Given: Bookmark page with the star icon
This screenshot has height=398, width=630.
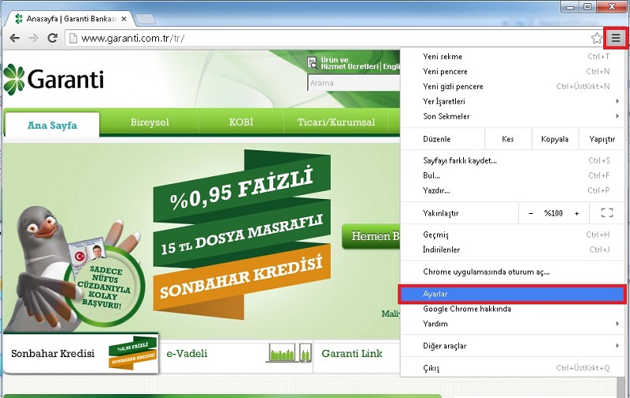Looking at the screenshot, I should 597,38.
